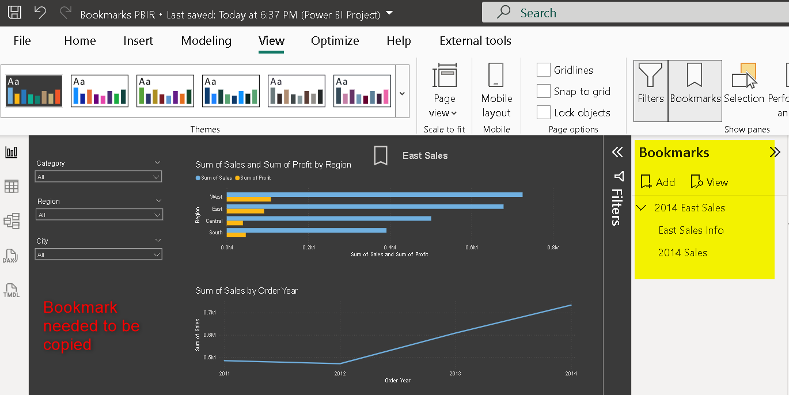Viewport: 789px width, 395px height.
Task: Apply the first dark theme swatch
Action: (34, 91)
